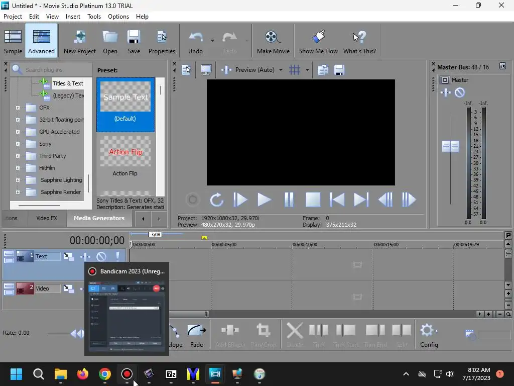Choose Action Flip preset
Image resolution: width=514 pixels, height=386 pixels.
tap(125, 157)
